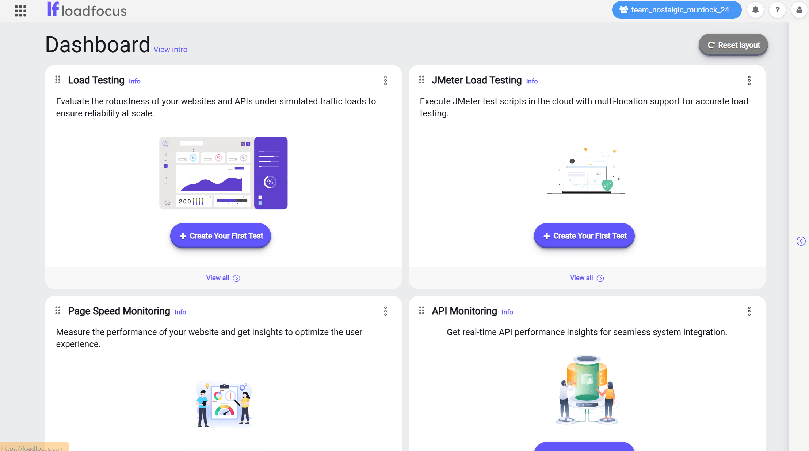Screen dimensions: 809x451
Task: Click the loadfocus logo
Action: [x=87, y=10]
